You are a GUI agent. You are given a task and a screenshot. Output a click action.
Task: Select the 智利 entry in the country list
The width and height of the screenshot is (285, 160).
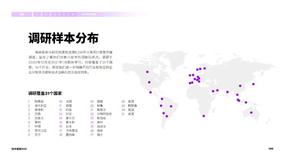[x=38, y=122]
